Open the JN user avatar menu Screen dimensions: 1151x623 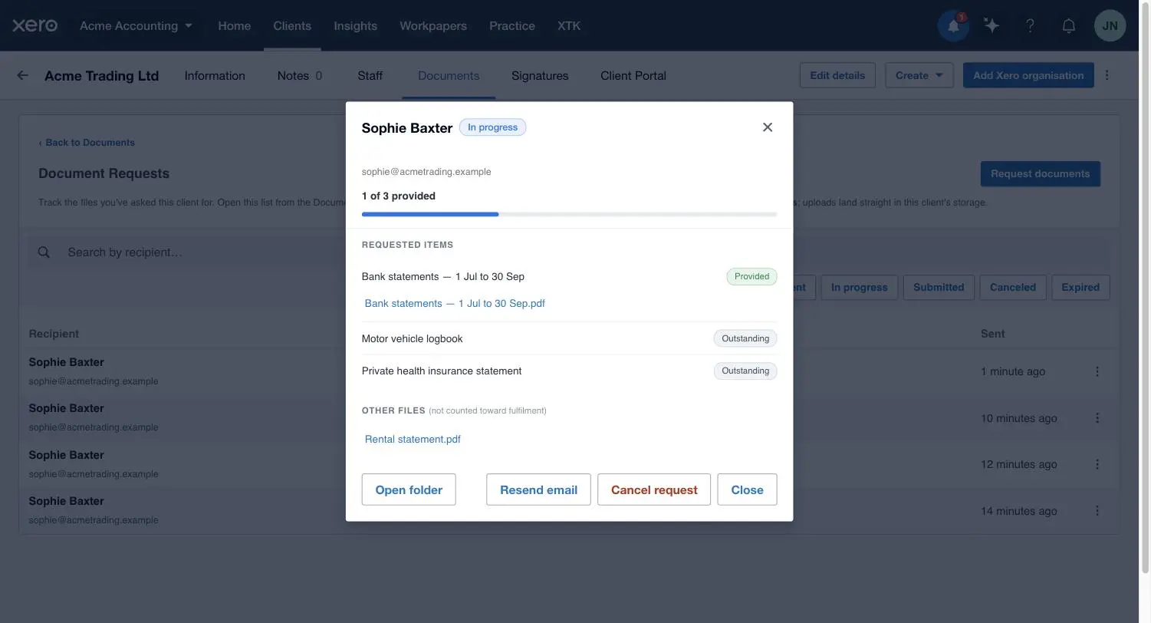click(x=1110, y=25)
